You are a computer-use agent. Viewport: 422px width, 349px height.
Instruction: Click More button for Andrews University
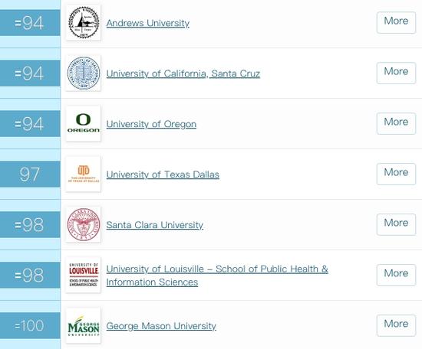pos(396,22)
